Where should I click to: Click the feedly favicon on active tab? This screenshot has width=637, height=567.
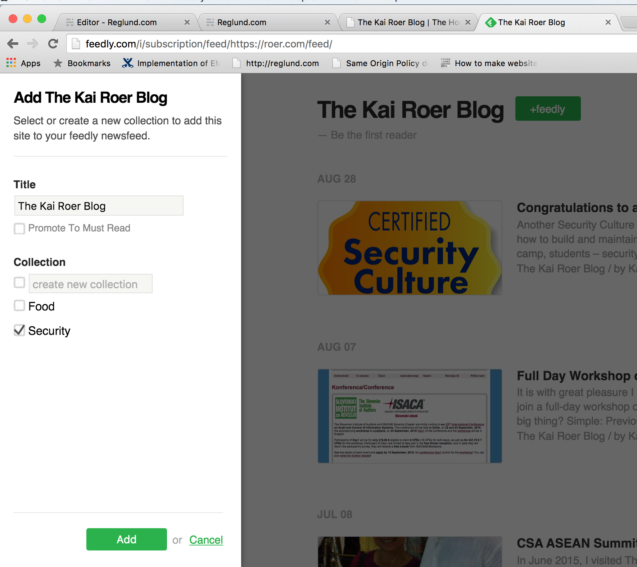(x=490, y=23)
